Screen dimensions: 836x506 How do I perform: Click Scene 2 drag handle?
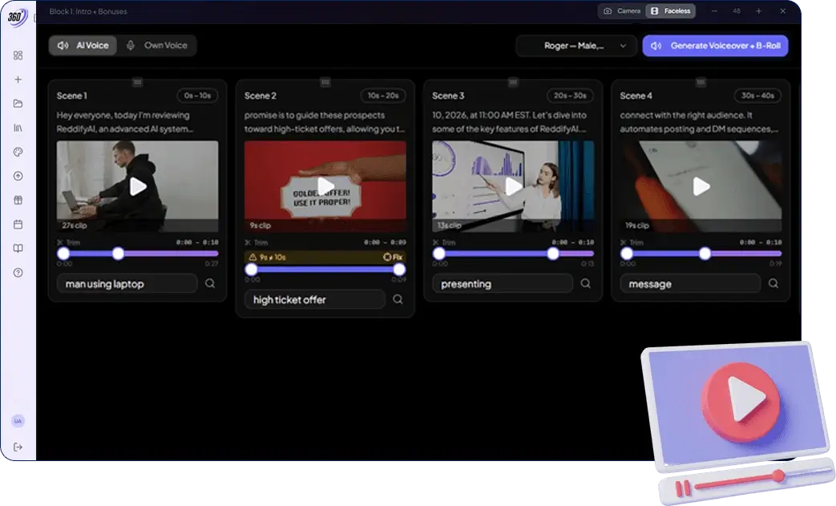(x=325, y=82)
